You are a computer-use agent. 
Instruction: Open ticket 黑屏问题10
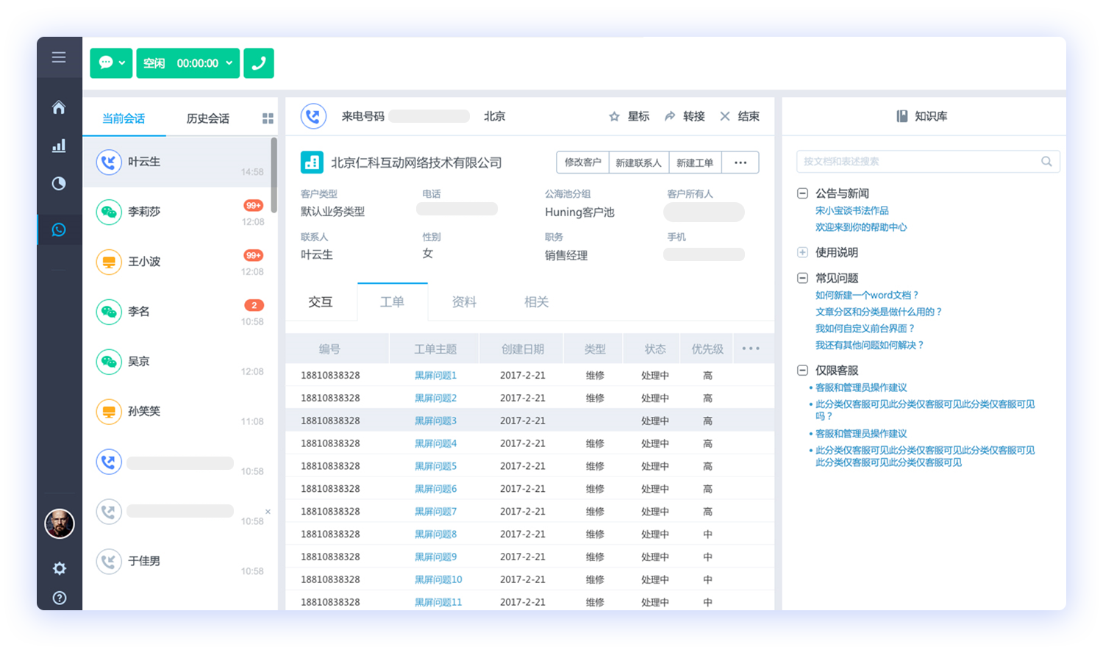(x=438, y=580)
